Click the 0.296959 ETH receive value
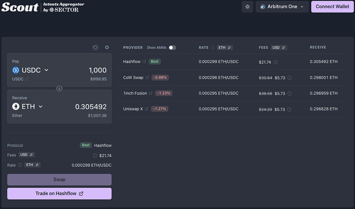The height and width of the screenshot is (209, 355). [x=323, y=93]
